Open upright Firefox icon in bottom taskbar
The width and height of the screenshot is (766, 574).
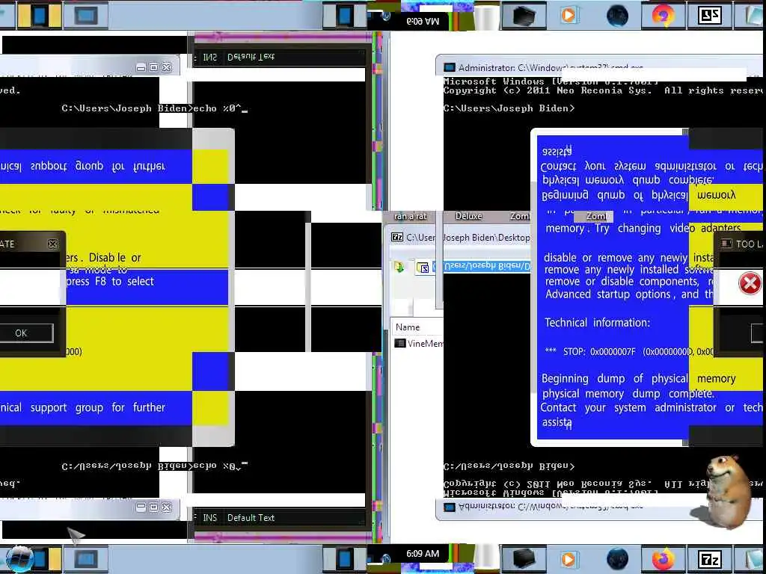coord(663,559)
